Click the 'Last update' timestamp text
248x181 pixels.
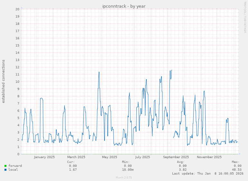207,174
